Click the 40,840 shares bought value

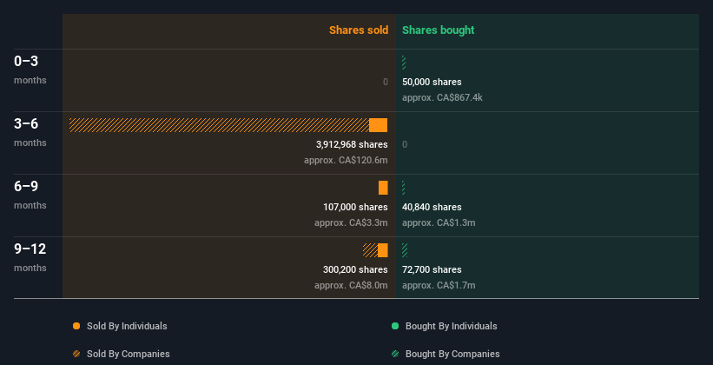coord(432,207)
